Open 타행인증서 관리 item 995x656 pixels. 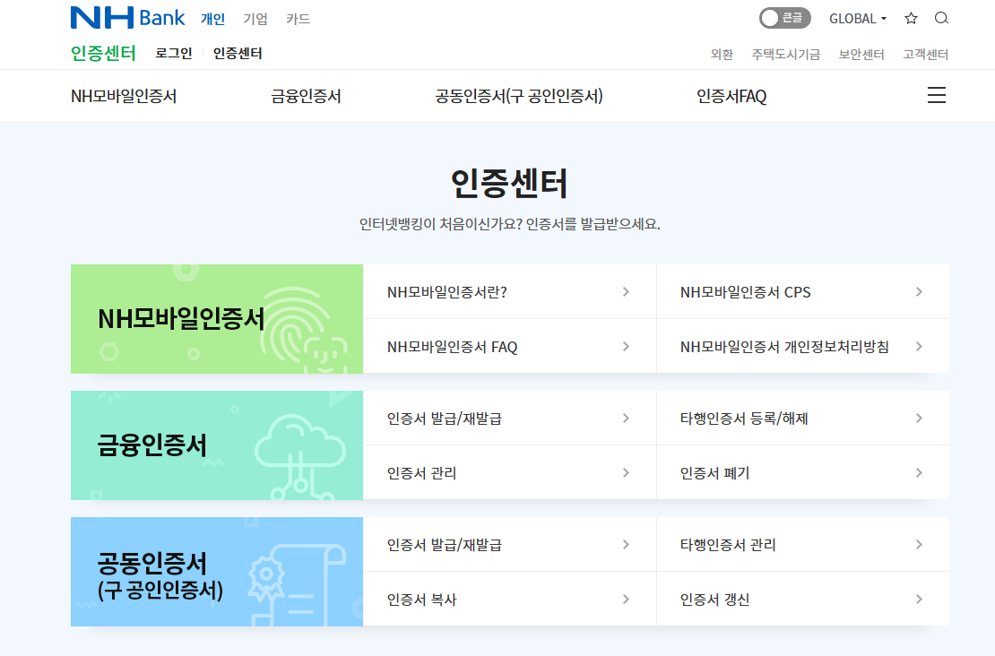click(x=803, y=544)
